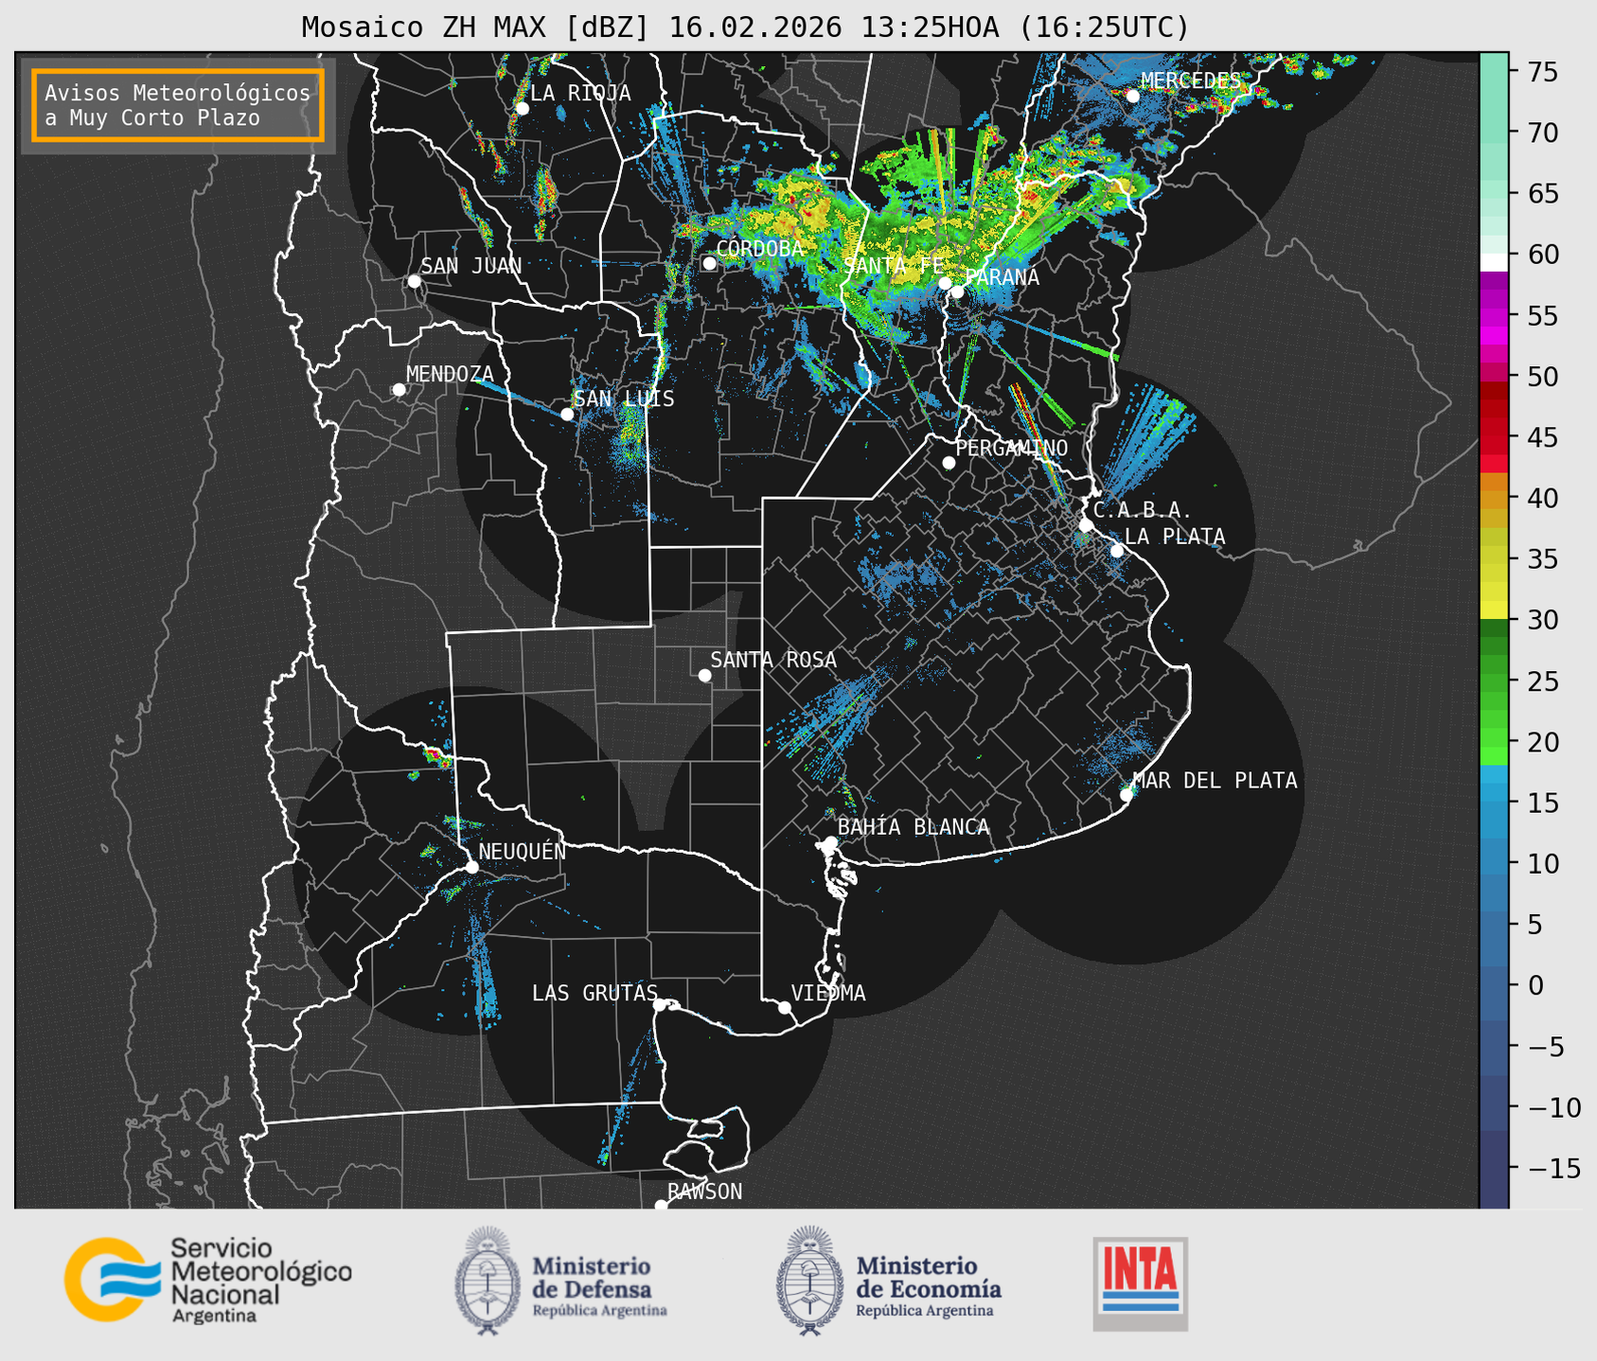Click the NEUQUÉN city marker dot
Image resolution: width=1597 pixels, height=1361 pixels.
(471, 867)
